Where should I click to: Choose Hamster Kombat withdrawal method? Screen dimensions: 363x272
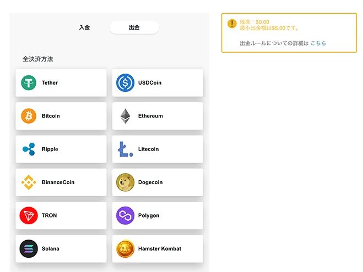tap(158, 249)
